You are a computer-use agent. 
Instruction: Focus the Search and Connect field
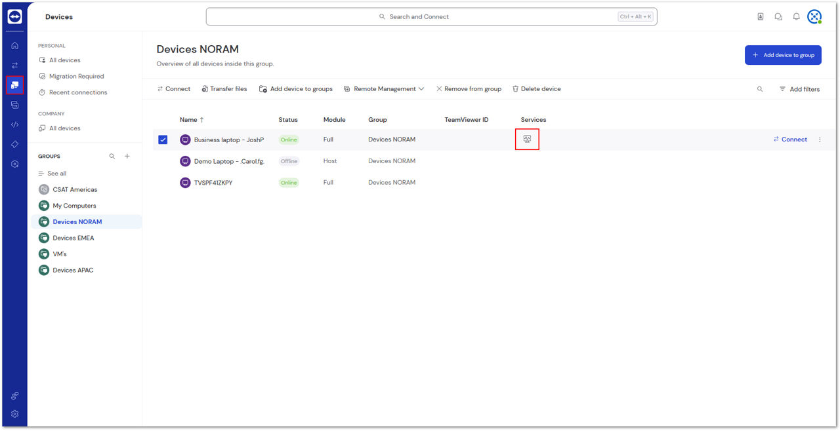[x=431, y=17]
